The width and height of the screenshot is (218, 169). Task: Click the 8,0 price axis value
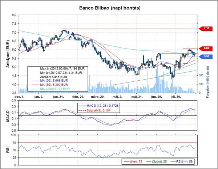click(14, 15)
